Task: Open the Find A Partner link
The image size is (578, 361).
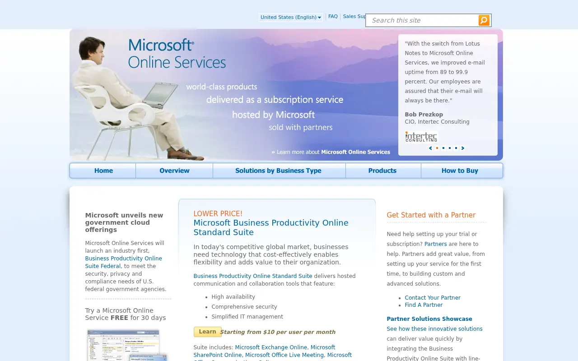Action: coord(424,305)
